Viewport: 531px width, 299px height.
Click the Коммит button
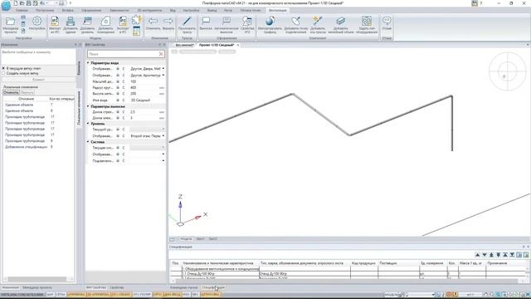38,80
